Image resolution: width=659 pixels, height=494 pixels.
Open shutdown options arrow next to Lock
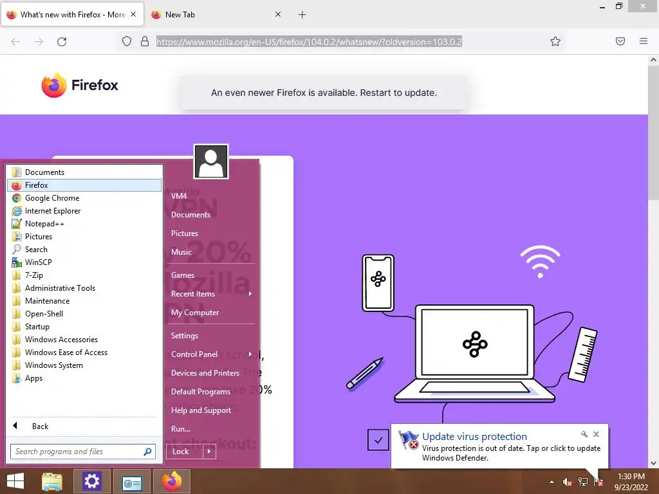[209, 452]
